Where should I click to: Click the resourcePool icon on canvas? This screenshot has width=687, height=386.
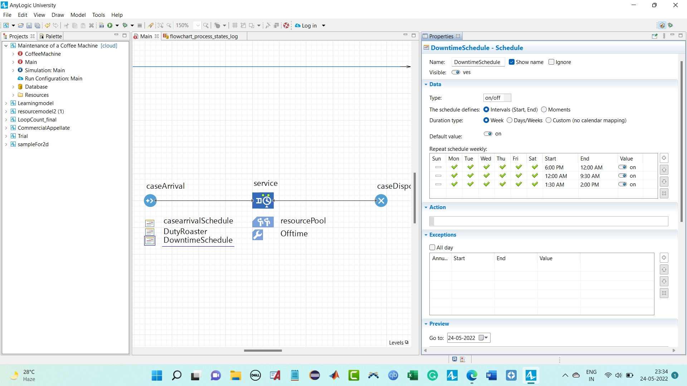[x=263, y=222]
